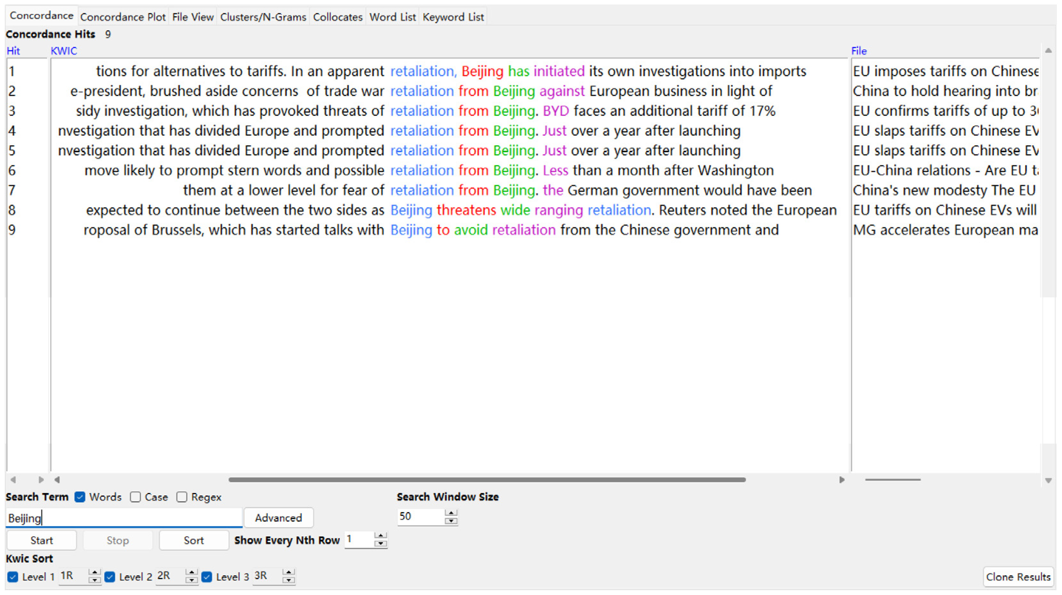This screenshot has height=595, width=1062.
Task: Click the KWIC horizontal scrollbar thumb
Action: pyautogui.click(x=486, y=480)
